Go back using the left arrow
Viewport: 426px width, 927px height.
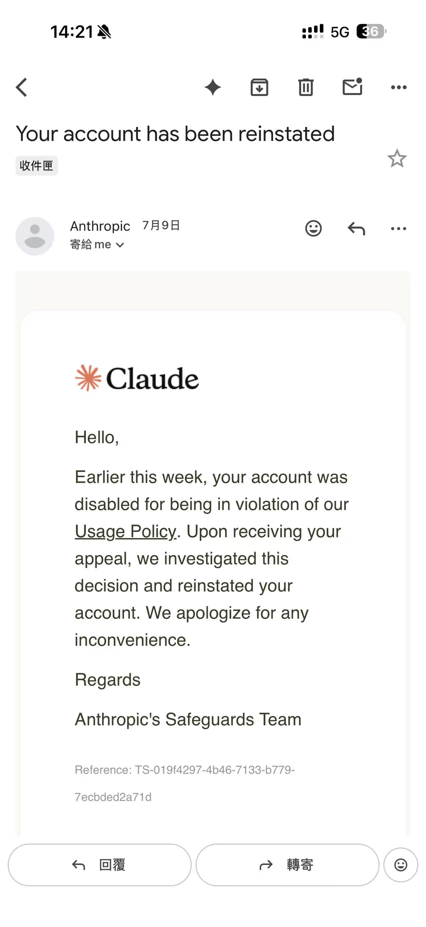pos(22,87)
